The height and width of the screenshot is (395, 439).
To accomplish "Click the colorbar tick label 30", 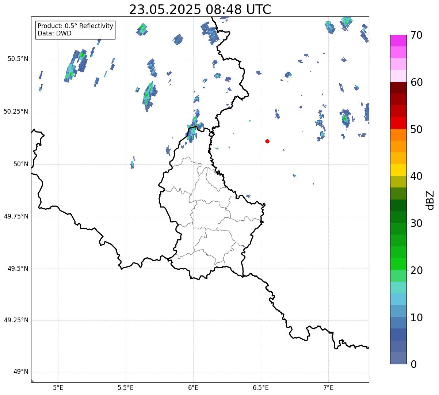I will tap(416, 224).
